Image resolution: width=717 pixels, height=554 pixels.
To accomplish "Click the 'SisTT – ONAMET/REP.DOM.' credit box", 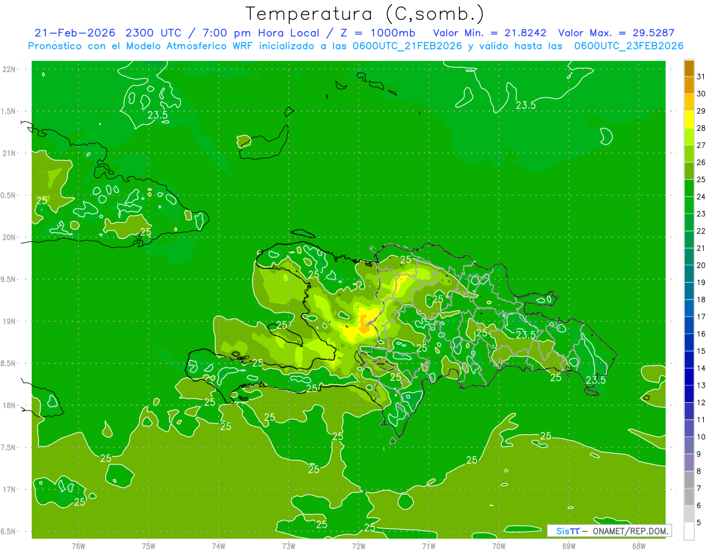I will pyautogui.click(x=610, y=531).
